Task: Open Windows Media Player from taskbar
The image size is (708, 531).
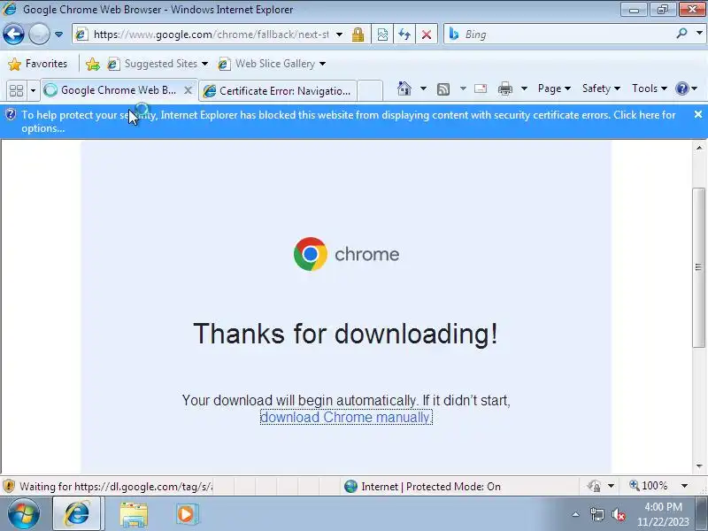Action: click(186, 514)
